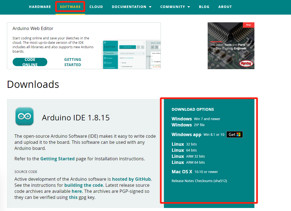Follow the hosted by GitHub link
This screenshot has width=291, height=211.
click(x=131, y=179)
